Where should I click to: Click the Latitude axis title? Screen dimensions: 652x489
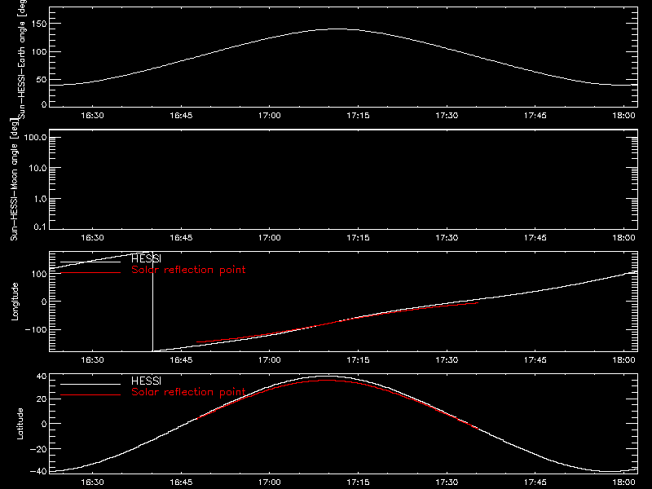click(x=20, y=424)
